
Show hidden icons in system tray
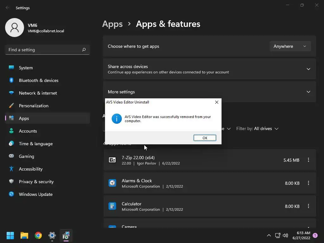coord(269,235)
